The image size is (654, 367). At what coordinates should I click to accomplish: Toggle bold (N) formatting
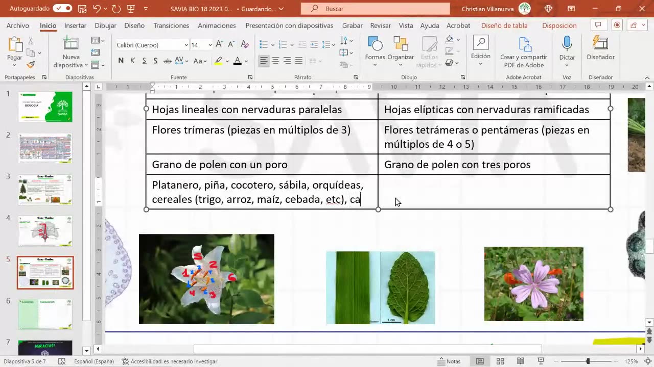[121, 61]
